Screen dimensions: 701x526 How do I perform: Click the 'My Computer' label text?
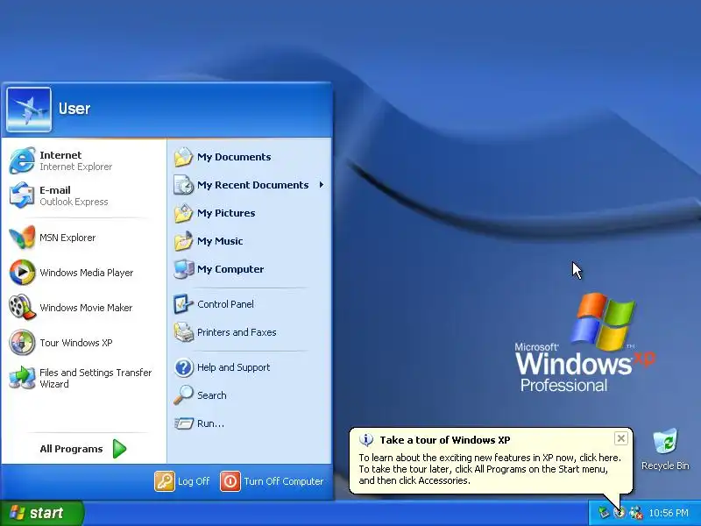[230, 269]
